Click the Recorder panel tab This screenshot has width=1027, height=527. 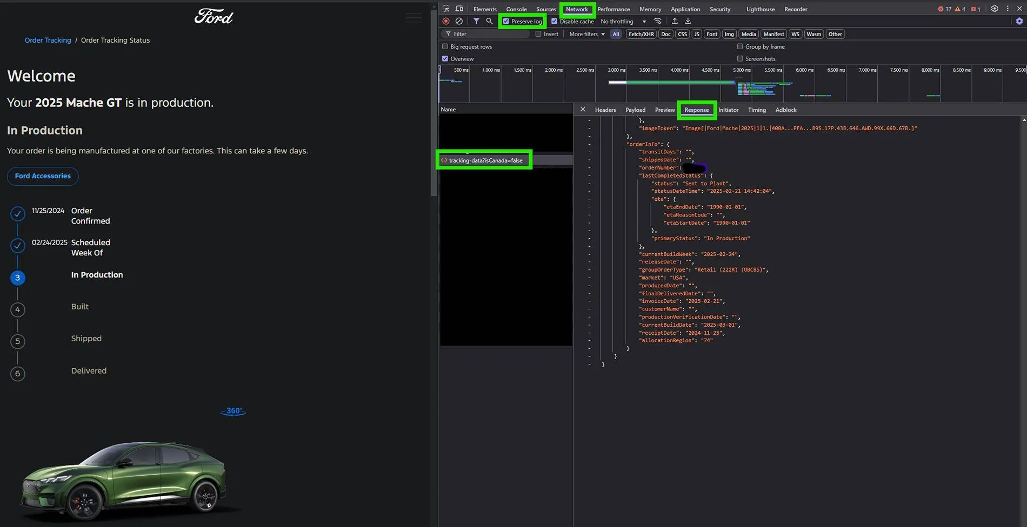point(796,9)
